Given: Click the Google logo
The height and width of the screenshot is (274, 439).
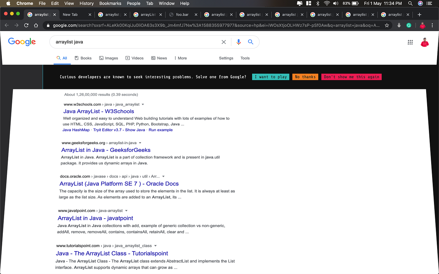Looking at the screenshot, I should pyautogui.click(x=22, y=42).
